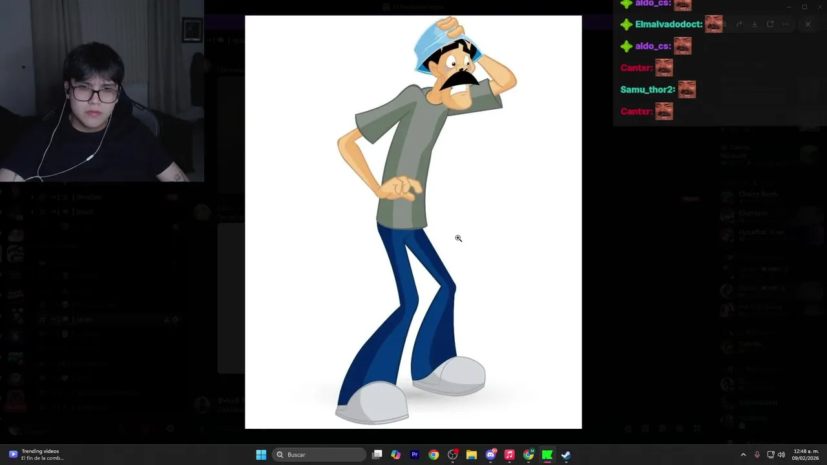The height and width of the screenshot is (465, 827).
Task: Open the Windows Start menu
Action: coord(261,455)
